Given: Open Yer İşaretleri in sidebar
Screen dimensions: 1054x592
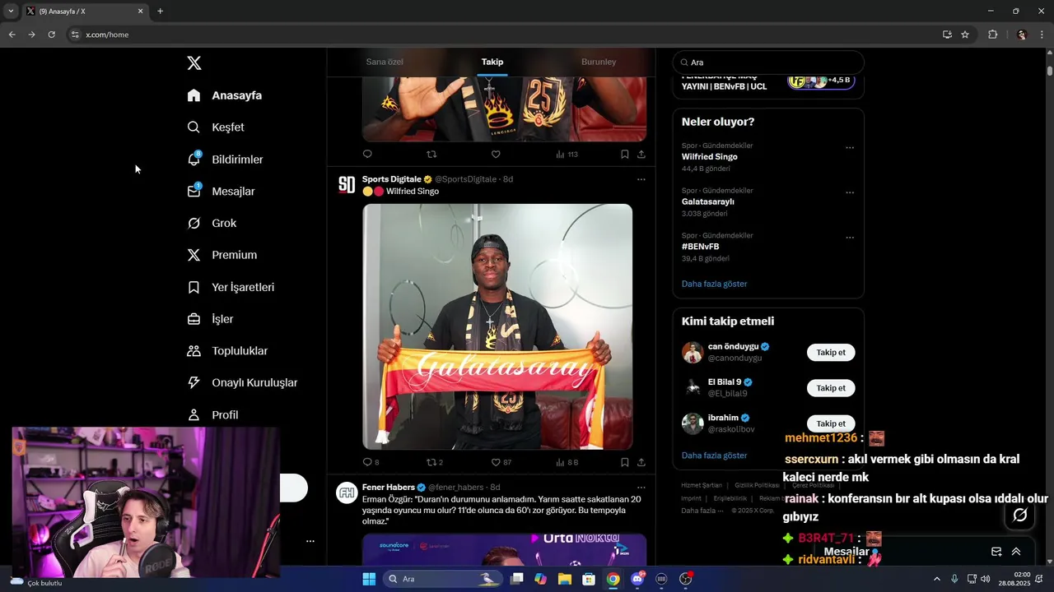Looking at the screenshot, I should [x=231, y=287].
